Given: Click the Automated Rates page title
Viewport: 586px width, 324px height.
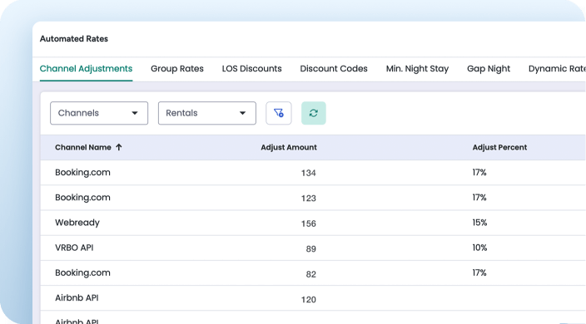Looking at the screenshot, I should (x=74, y=39).
